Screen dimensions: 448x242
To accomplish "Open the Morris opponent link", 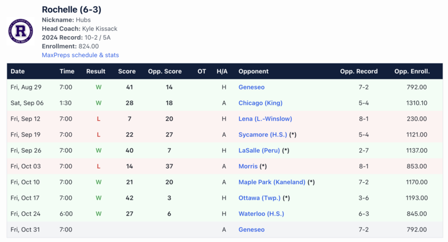I will click(x=248, y=167).
